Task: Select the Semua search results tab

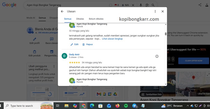Action: [42, 18]
